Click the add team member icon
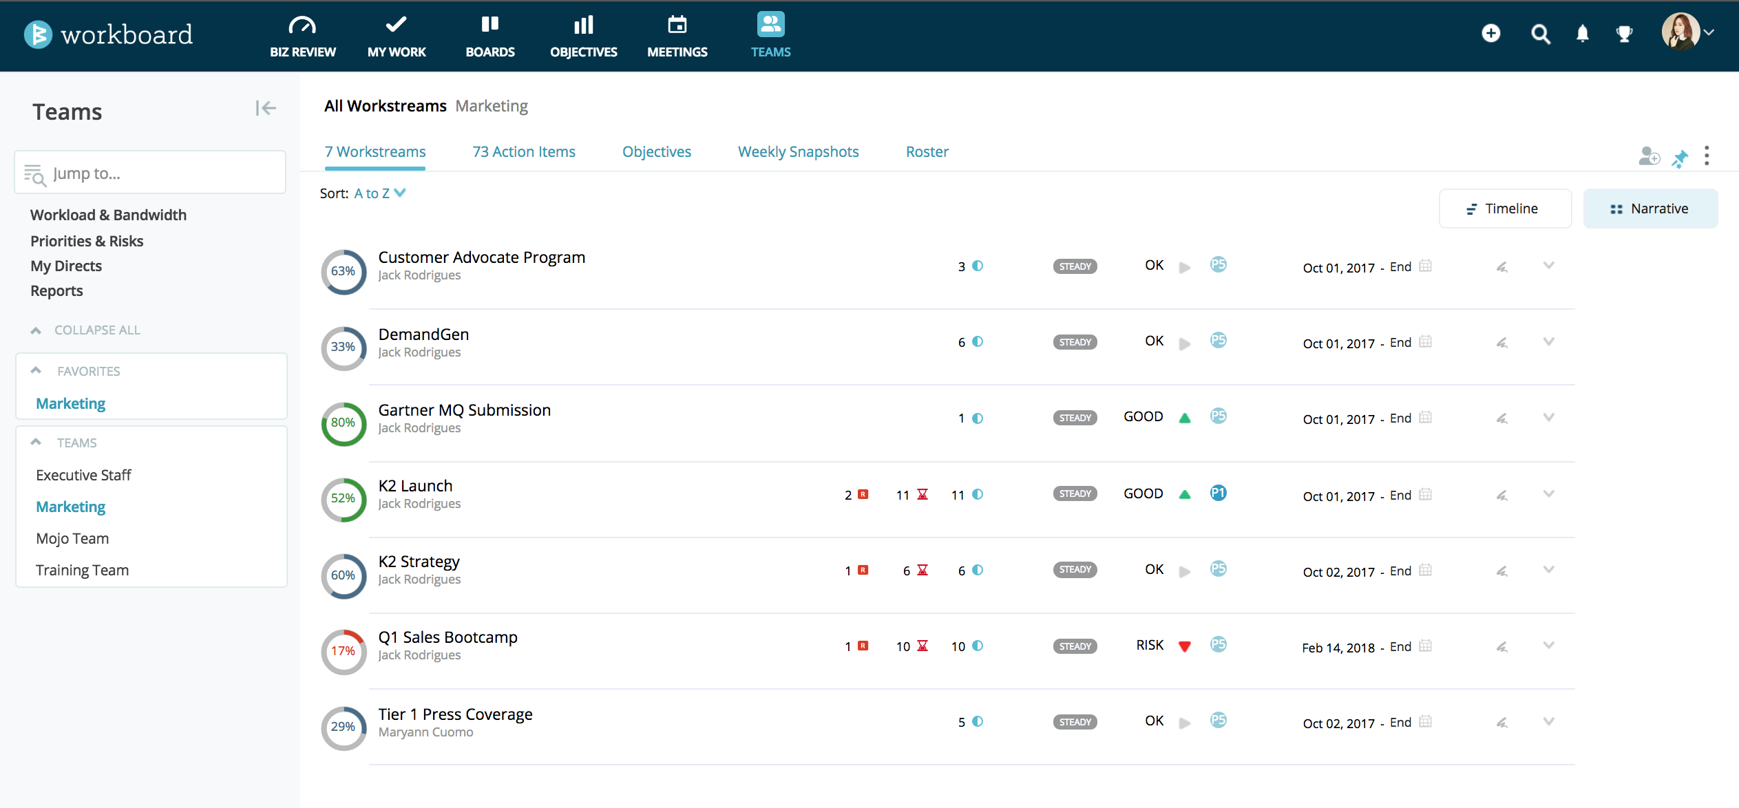Screen dimensions: 1739x808 [x=1648, y=156]
